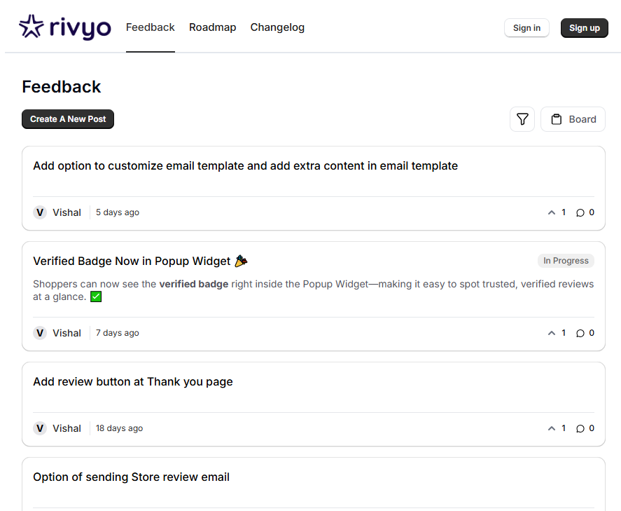The width and height of the screenshot is (621, 511).
Task: Click the Sign up button
Action: click(x=584, y=28)
